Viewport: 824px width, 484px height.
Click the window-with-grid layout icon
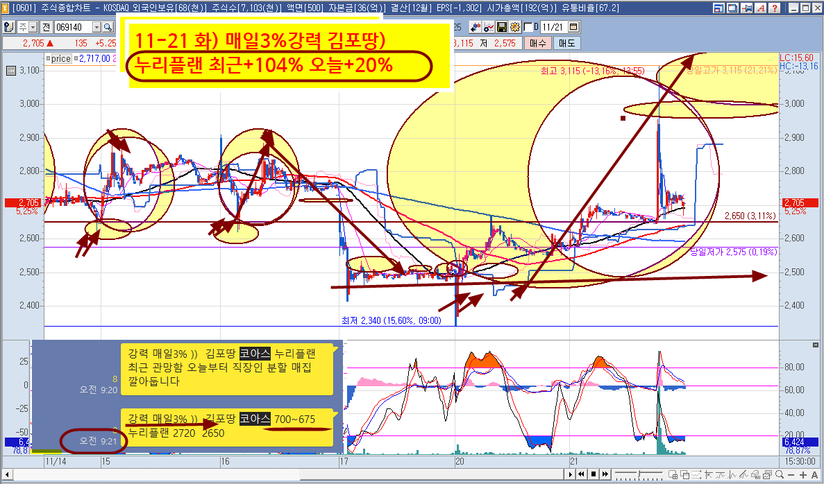(x=673, y=475)
